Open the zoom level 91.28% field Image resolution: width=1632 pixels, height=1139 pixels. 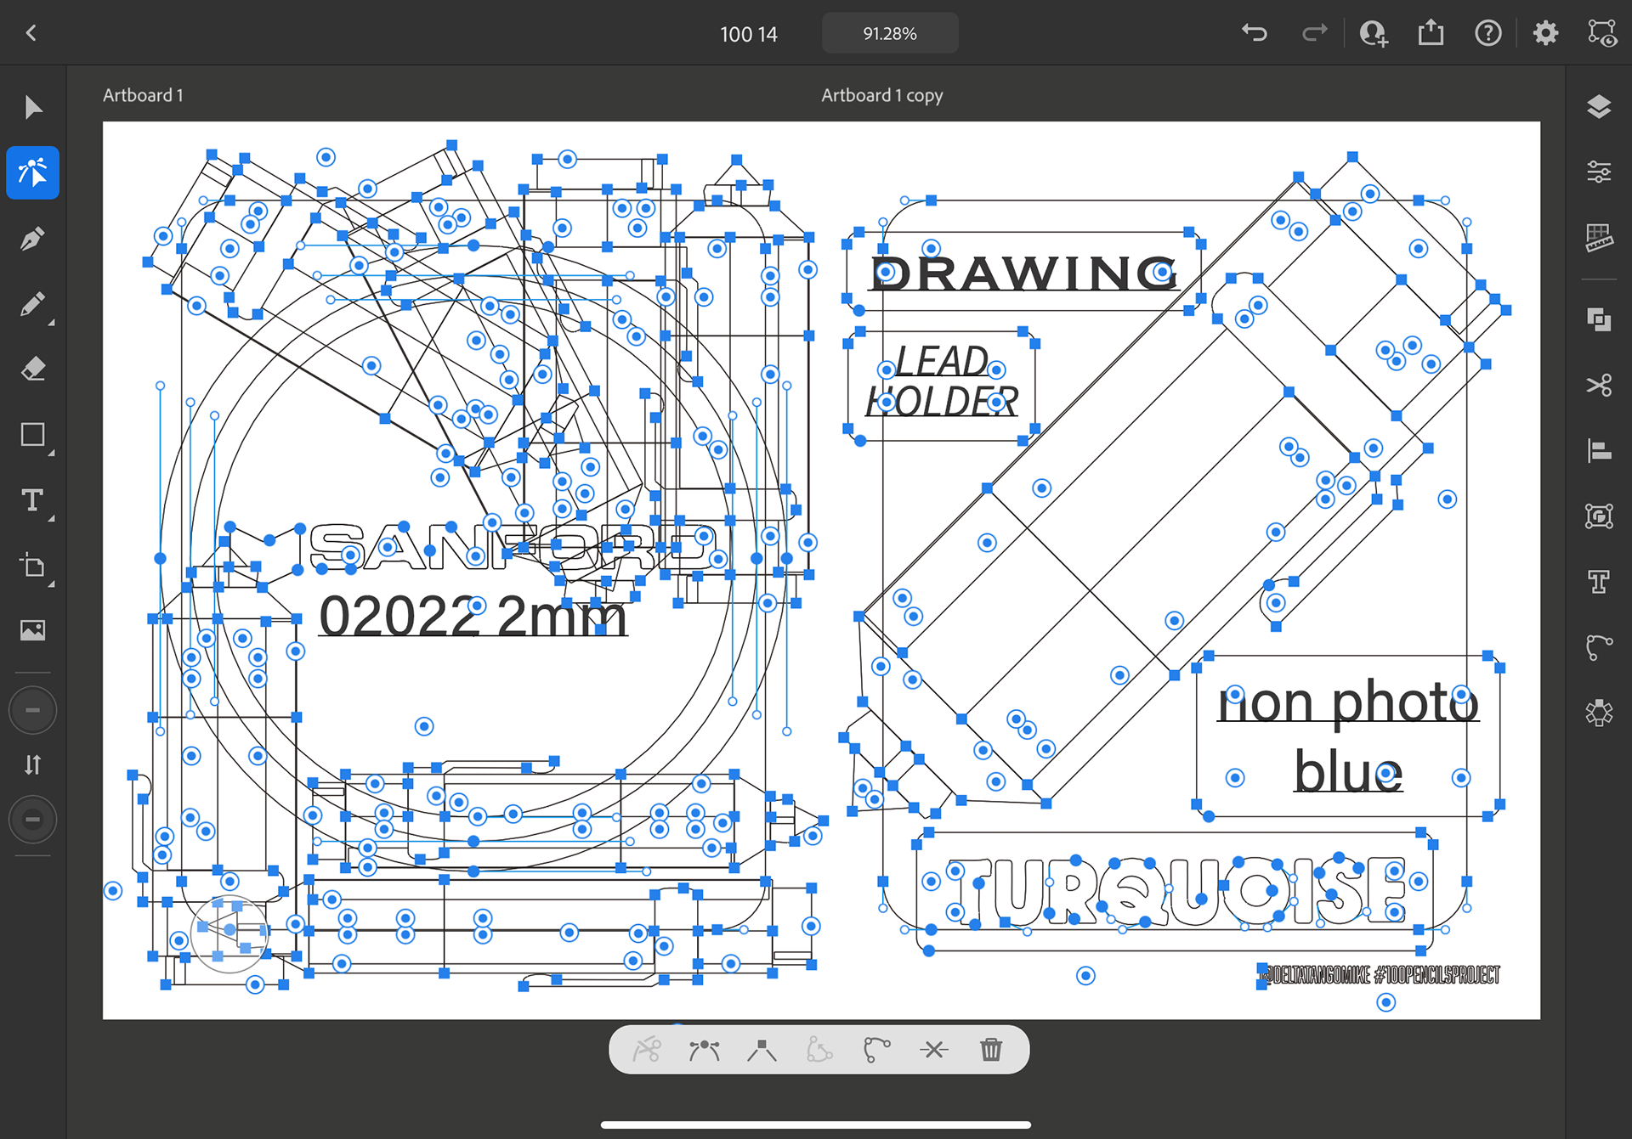click(890, 34)
